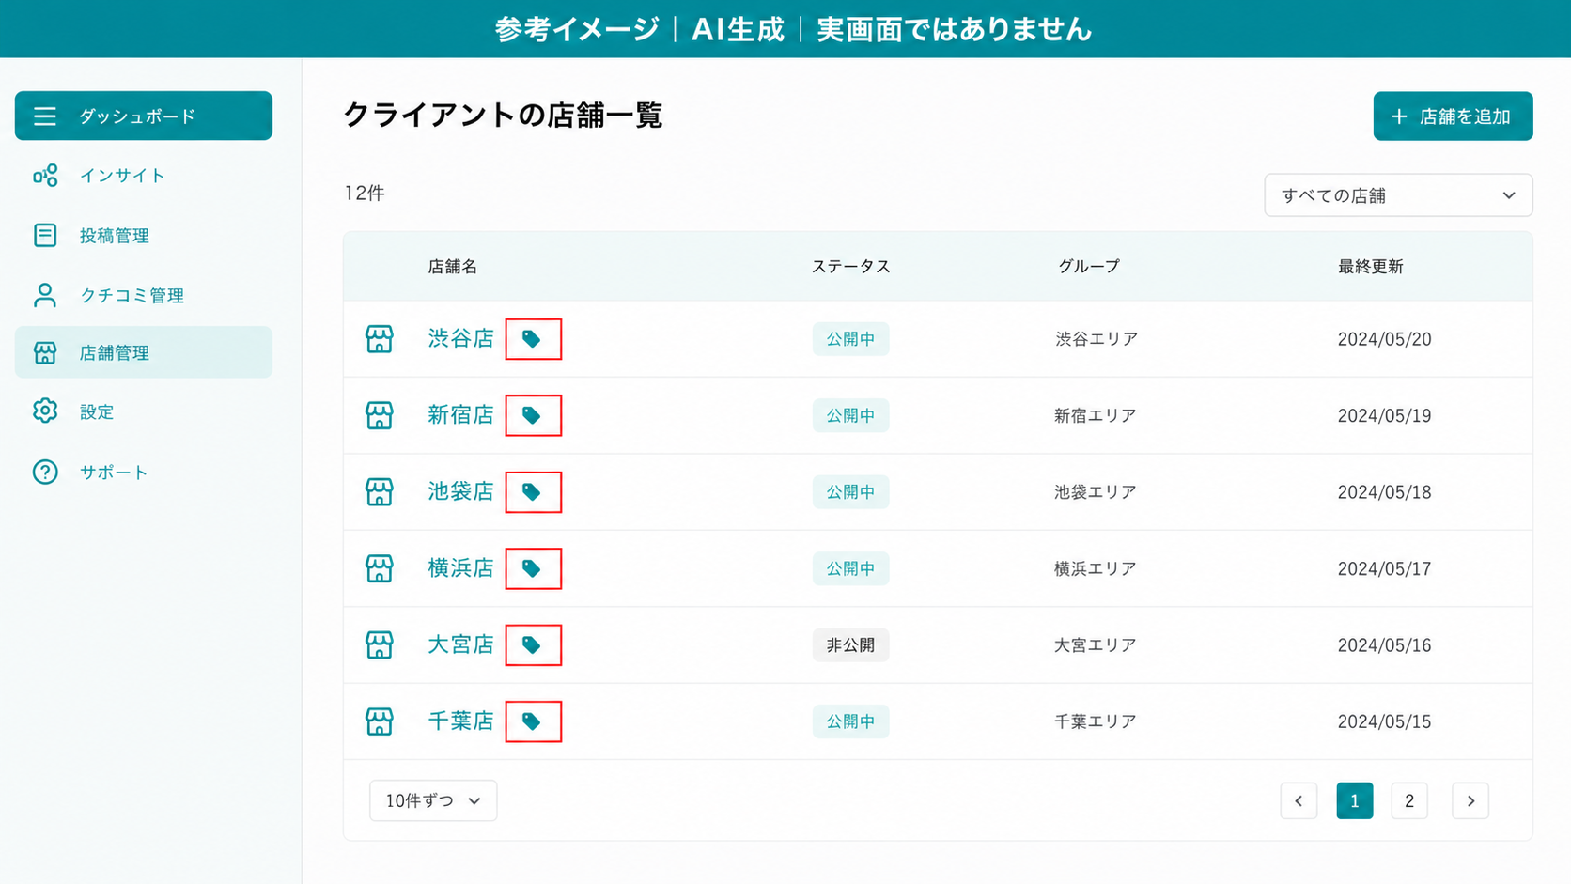
Task: Click the store icon in the 新宿店 row
Action: point(380,415)
